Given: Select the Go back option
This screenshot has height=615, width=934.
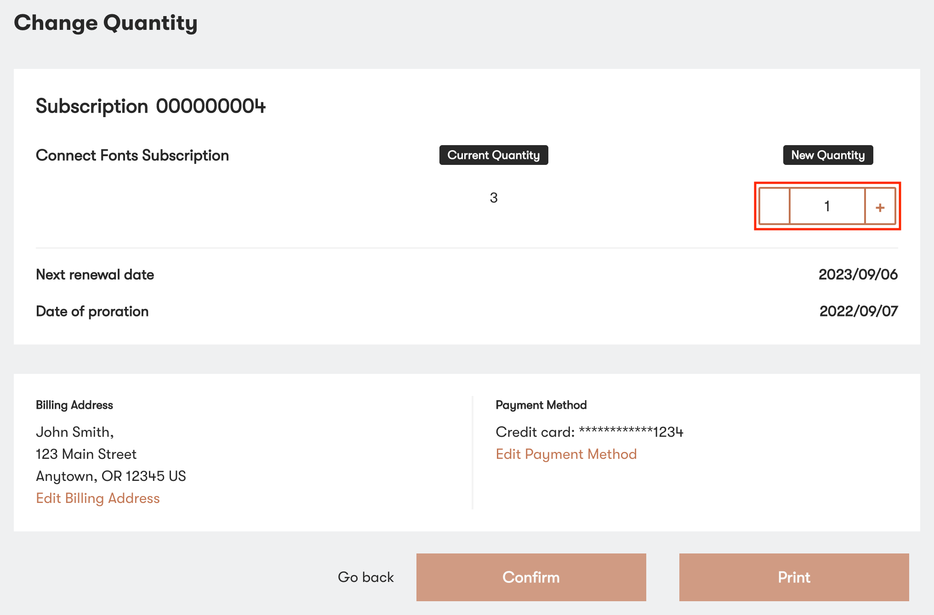Looking at the screenshot, I should [x=366, y=577].
